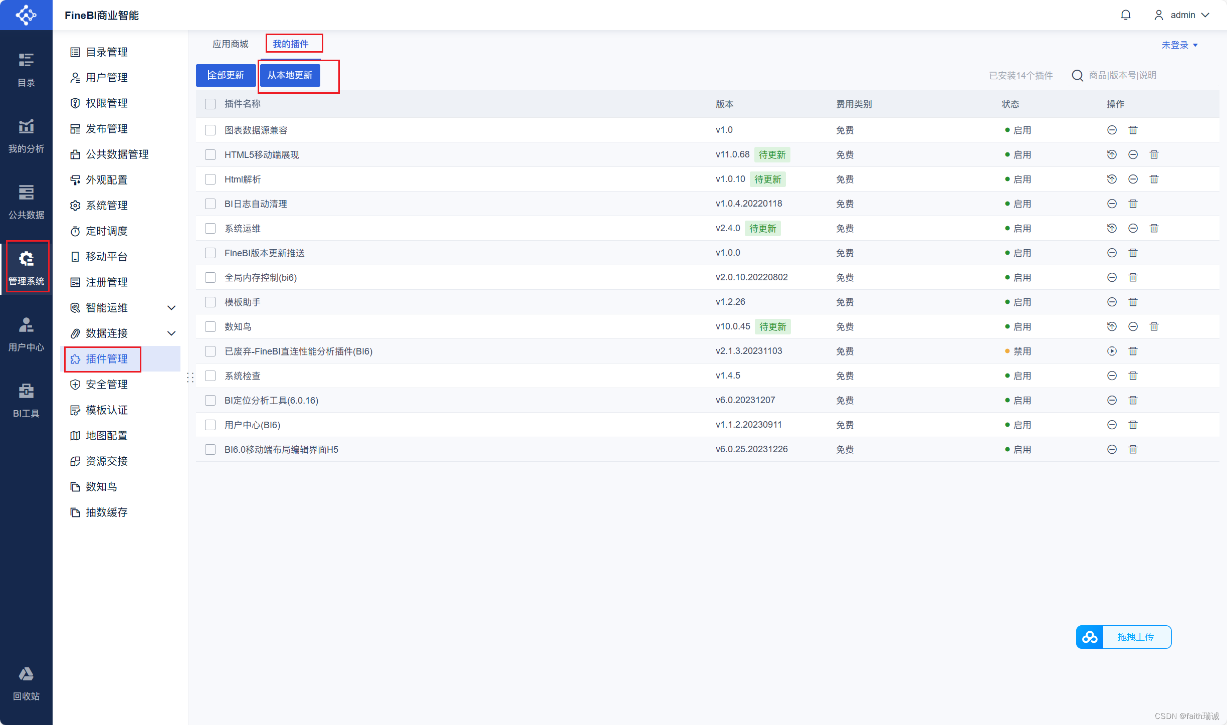The width and height of the screenshot is (1227, 725).
Task: Select checkbox for 数知鸟 plugin row
Action: click(x=211, y=327)
